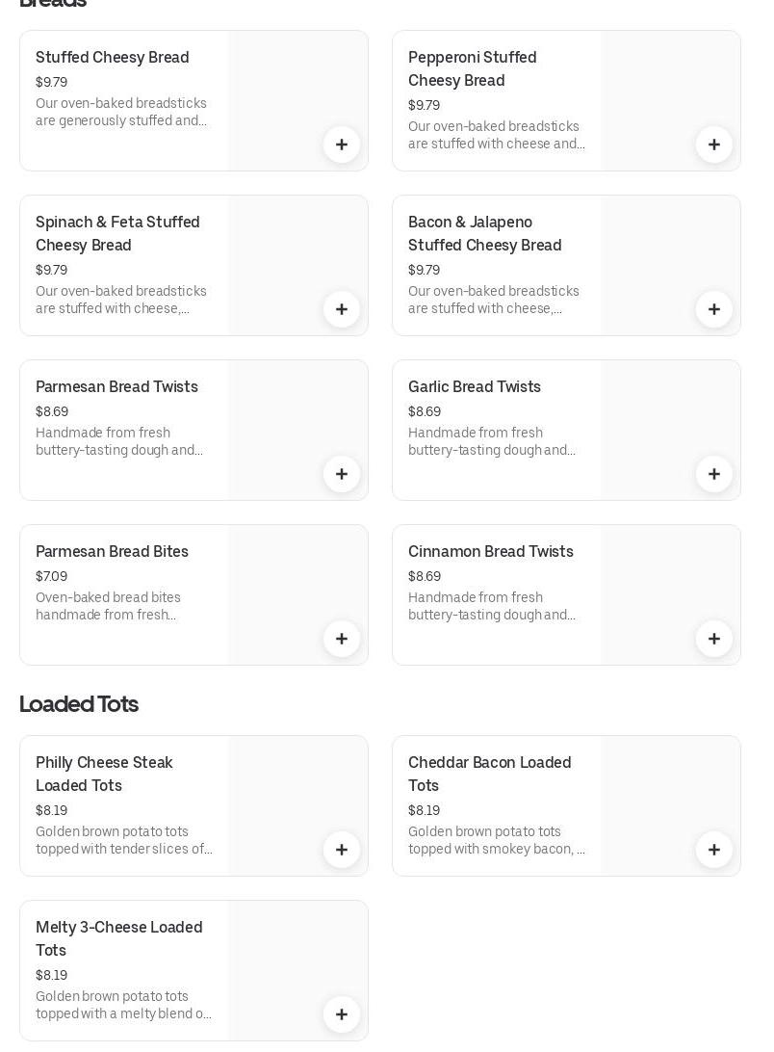
Task: Click the Loaded Tots section heading
Action: 79,704
